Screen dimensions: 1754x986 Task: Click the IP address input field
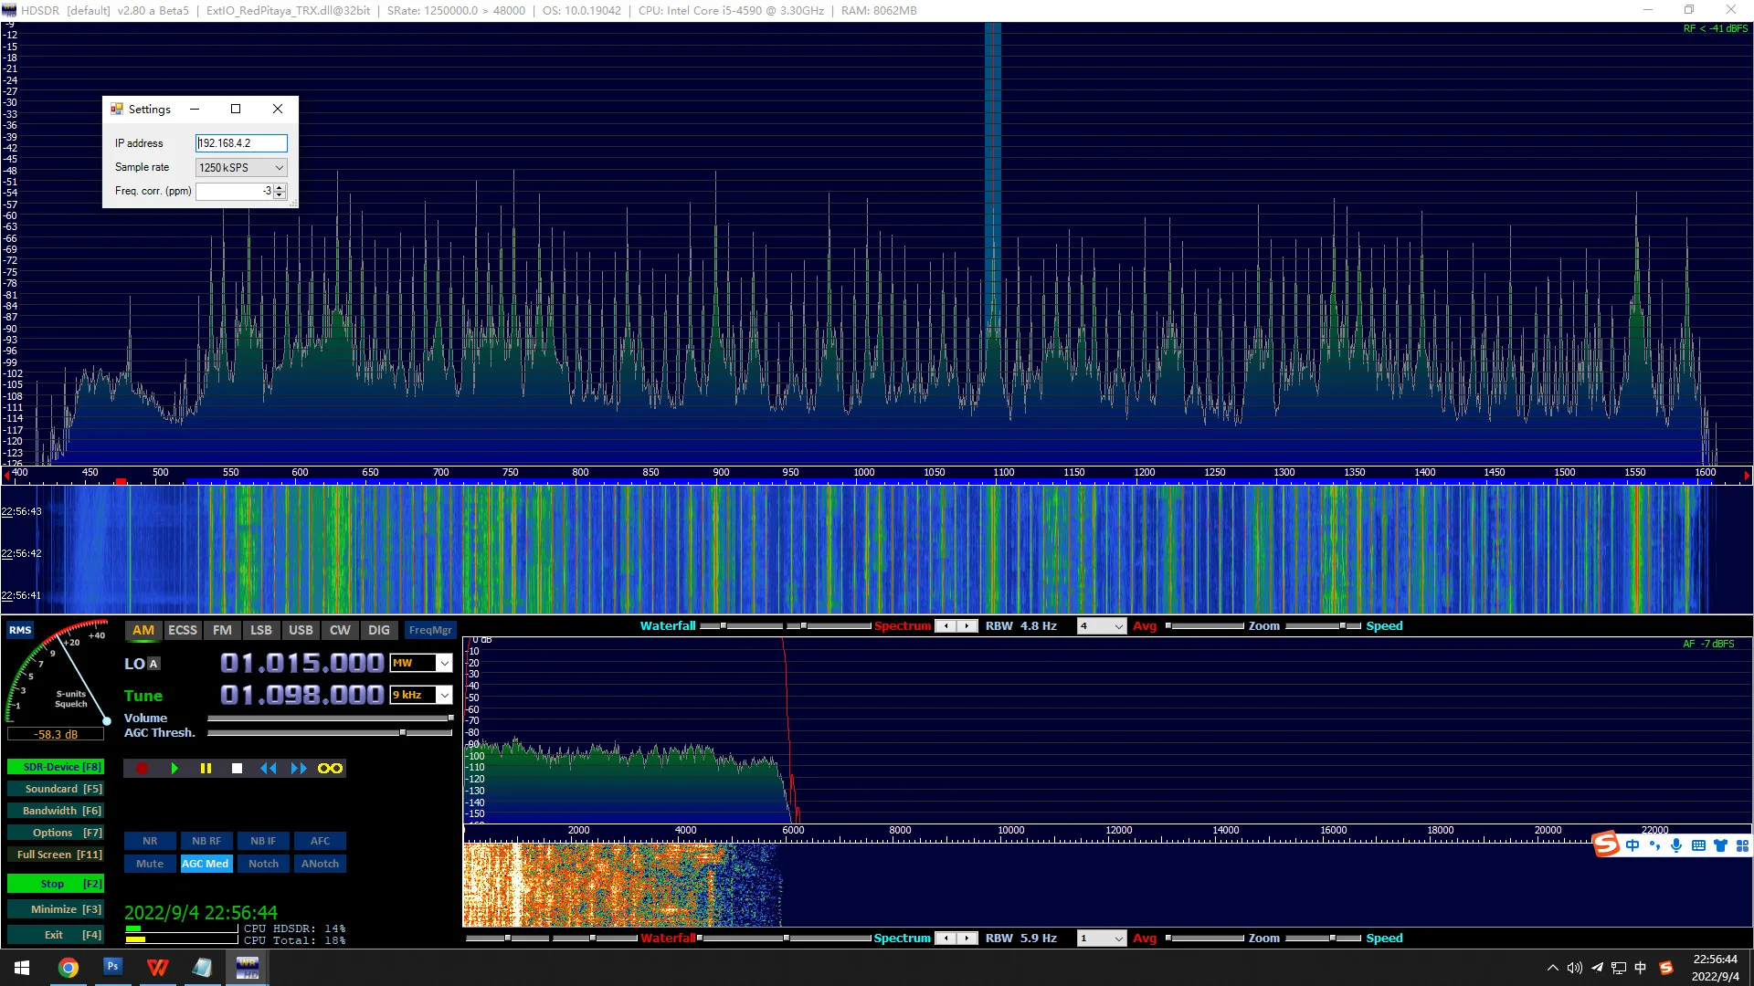coord(241,143)
